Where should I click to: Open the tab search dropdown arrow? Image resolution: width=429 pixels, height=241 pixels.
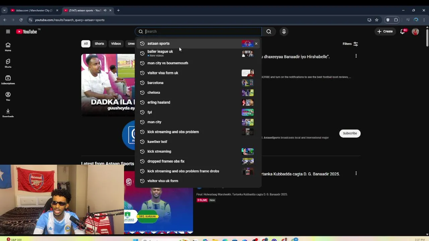[x=4, y=10]
